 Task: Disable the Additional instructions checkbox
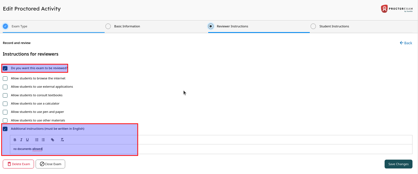[x=5, y=129]
